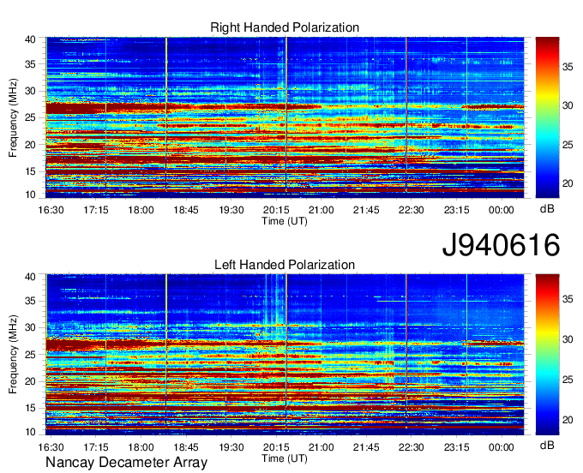Click the '25' frequency tick of the Right Handed plot
583x473 pixels.
30,117
